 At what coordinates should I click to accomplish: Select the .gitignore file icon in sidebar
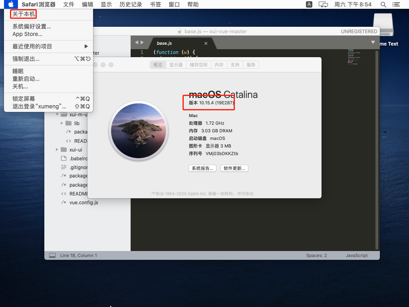click(x=64, y=167)
